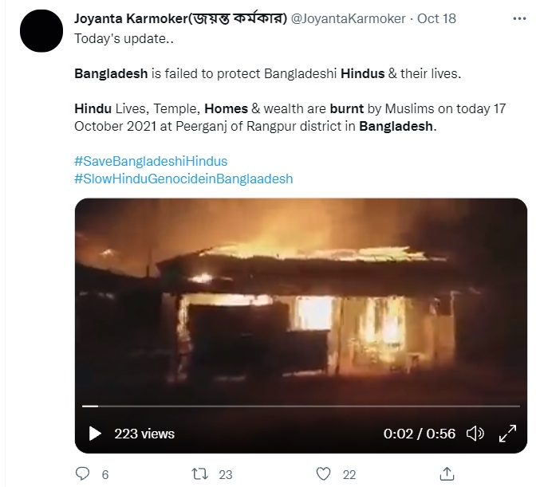The height and width of the screenshot is (487, 540).
Task: Seek along the video progress bar
Action: pos(301,406)
